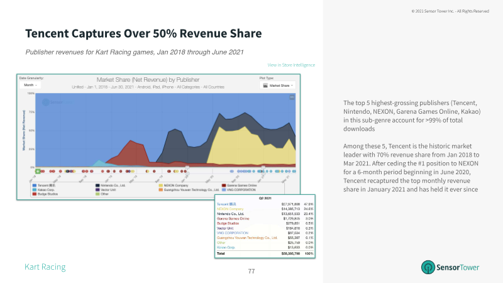Click the chart export menu icon

[x=292, y=97]
